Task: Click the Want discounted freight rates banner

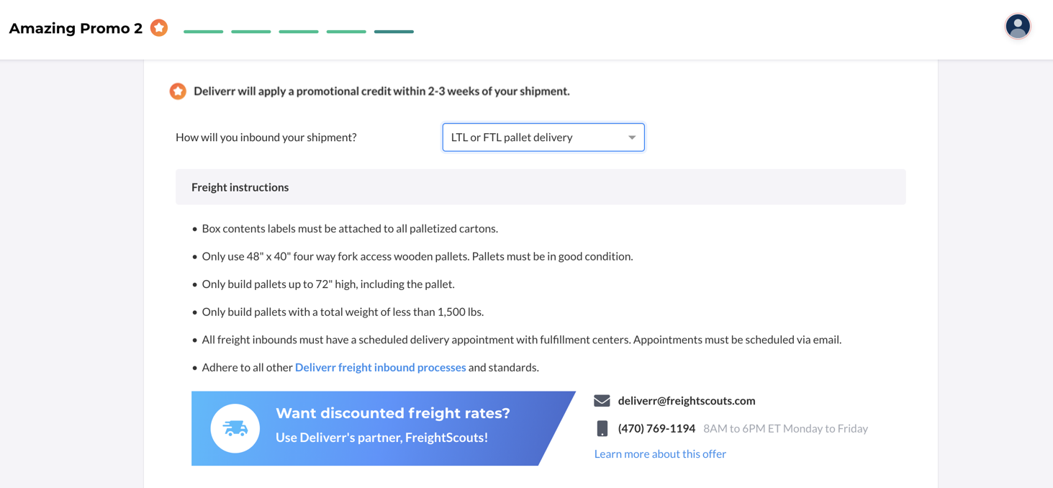Action: point(383,428)
